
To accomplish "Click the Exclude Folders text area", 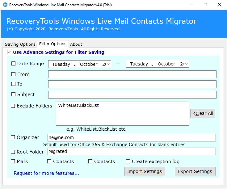I will (122, 114).
